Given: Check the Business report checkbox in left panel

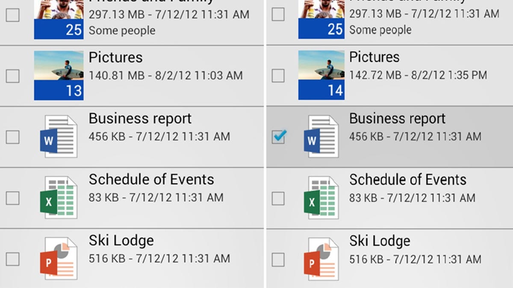Looking at the screenshot, I should pos(12,137).
